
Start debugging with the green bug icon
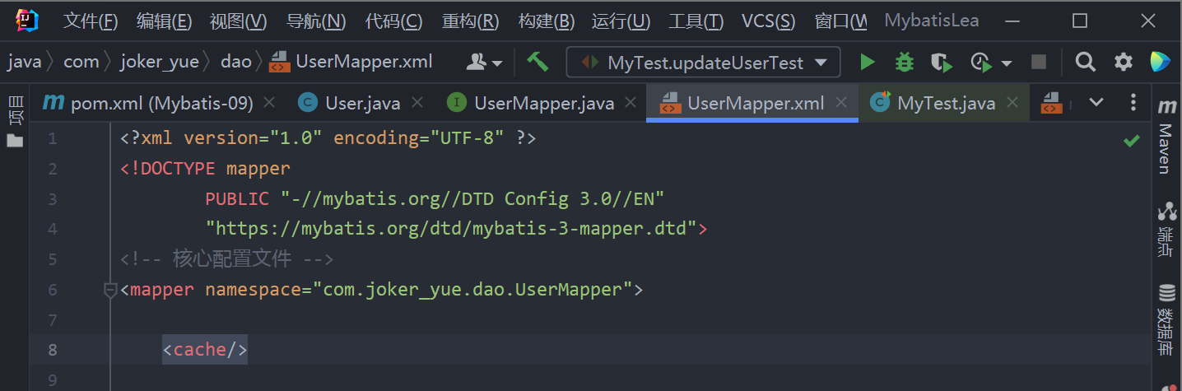tap(905, 62)
